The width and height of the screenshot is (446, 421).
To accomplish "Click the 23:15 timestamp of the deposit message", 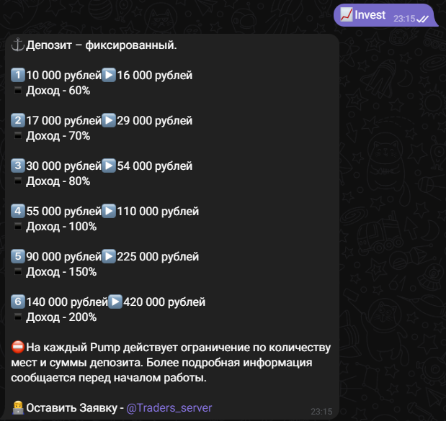I will 321,412.
